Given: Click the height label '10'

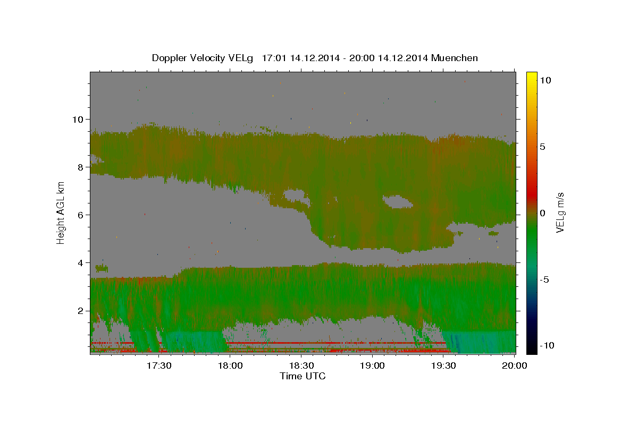Looking at the screenshot, I should point(78,120).
